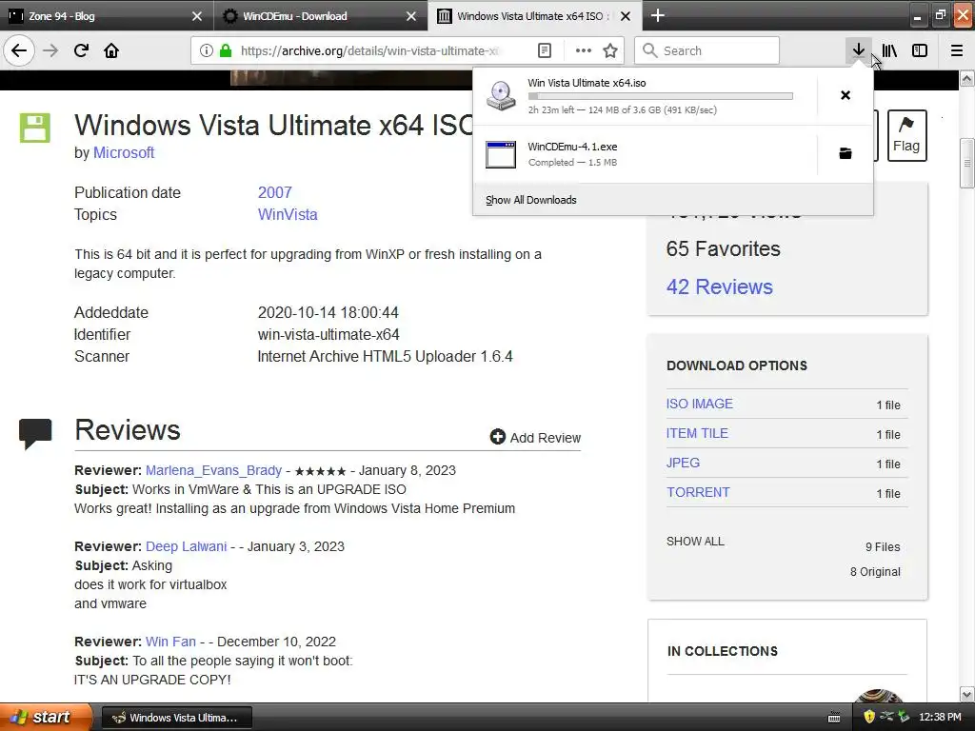This screenshot has width=975, height=731.
Task: Click the Downloads toolbar arrow button
Action: 859,50
